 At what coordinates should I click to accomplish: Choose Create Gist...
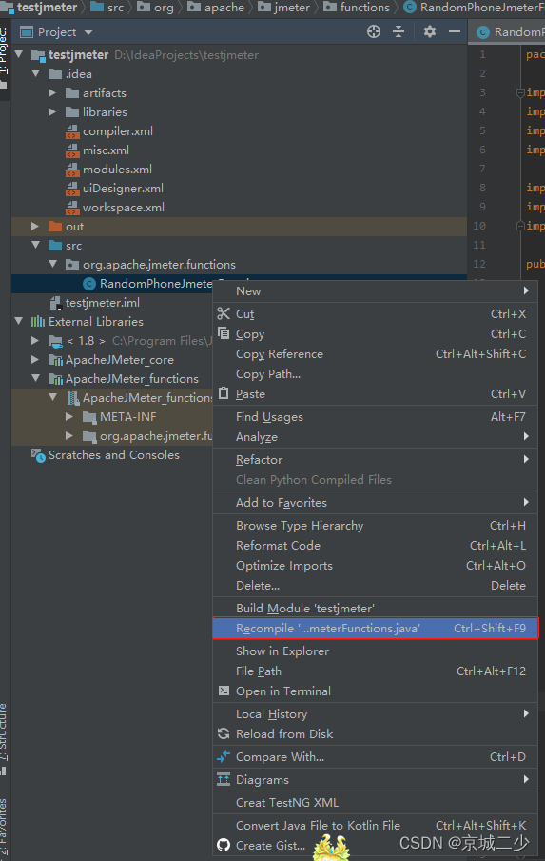pyautogui.click(x=375, y=846)
